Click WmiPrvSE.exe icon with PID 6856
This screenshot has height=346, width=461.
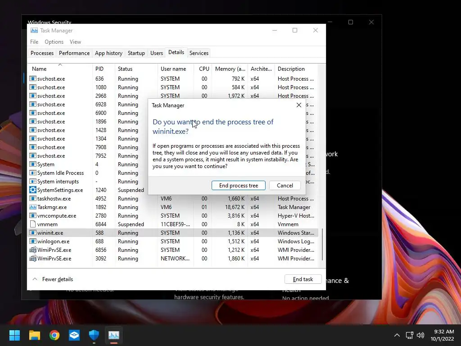[32, 250]
